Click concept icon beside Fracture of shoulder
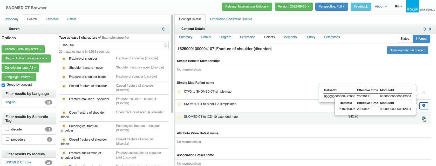The height and width of the screenshot is (166, 436). click(64, 59)
